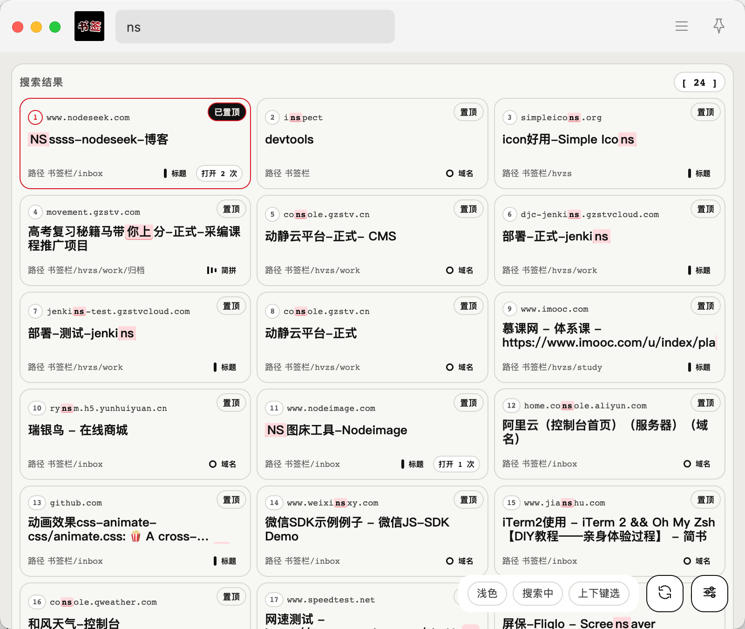The image size is (745, 629).
Task: Click the 书签 app logo
Action: [89, 26]
